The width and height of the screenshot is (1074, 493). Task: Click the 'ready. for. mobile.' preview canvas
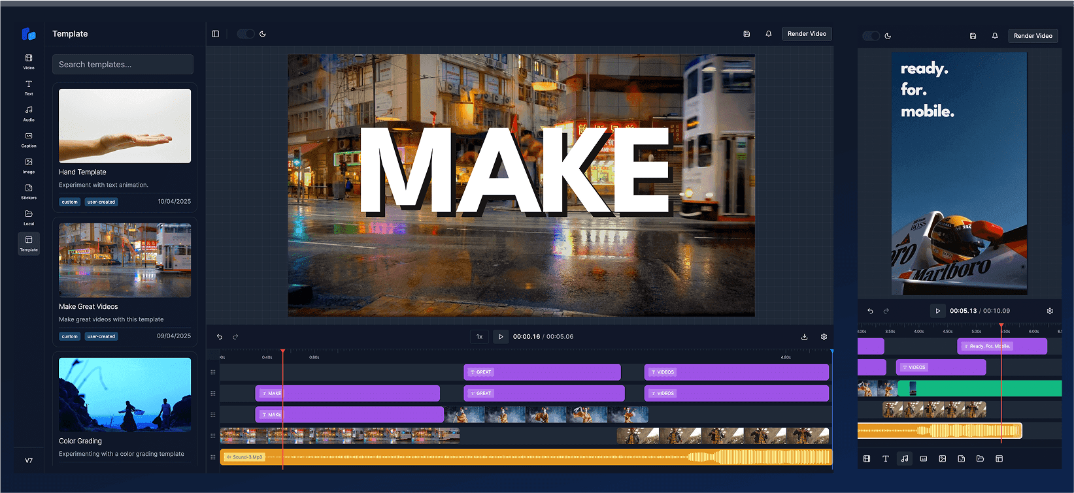(x=960, y=174)
